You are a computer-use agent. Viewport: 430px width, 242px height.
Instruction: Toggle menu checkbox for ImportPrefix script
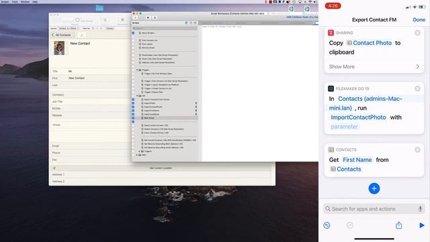pos(133,103)
